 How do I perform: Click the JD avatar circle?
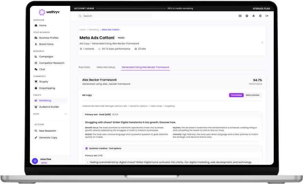(35, 161)
